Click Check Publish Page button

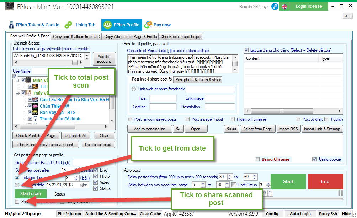coord(36,136)
